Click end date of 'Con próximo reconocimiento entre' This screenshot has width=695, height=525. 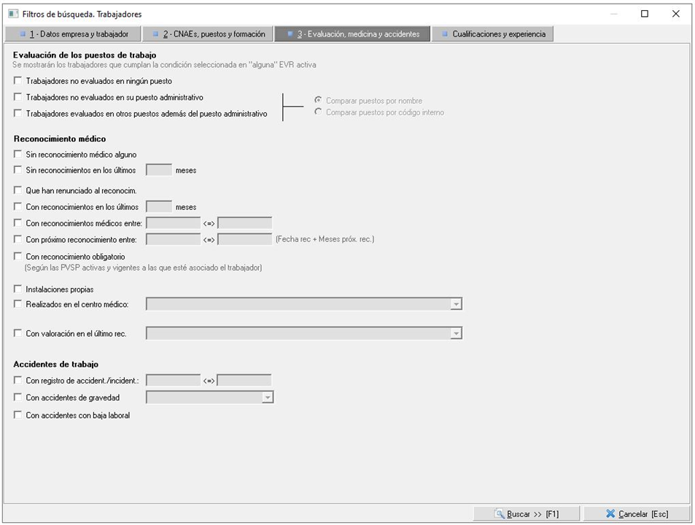pos(244,239)
